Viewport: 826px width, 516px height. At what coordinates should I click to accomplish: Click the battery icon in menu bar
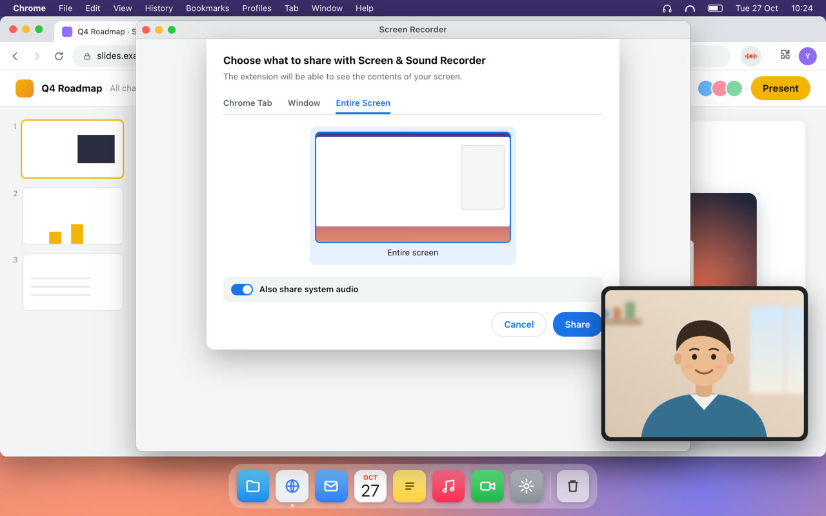[x=715, y=8]
